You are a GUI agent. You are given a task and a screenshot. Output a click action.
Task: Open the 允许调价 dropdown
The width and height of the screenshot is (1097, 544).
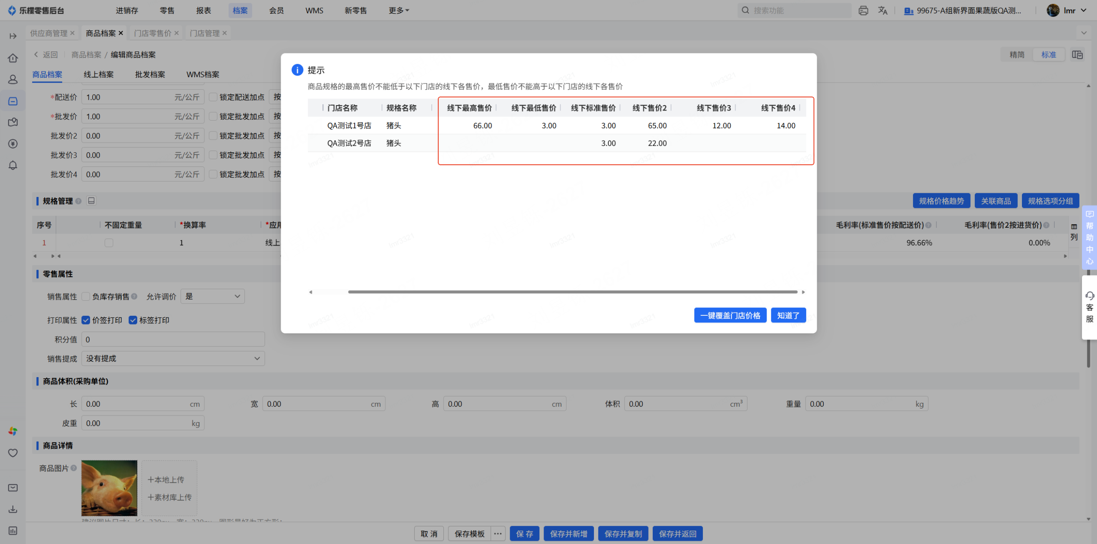click(x=212, y=297)
